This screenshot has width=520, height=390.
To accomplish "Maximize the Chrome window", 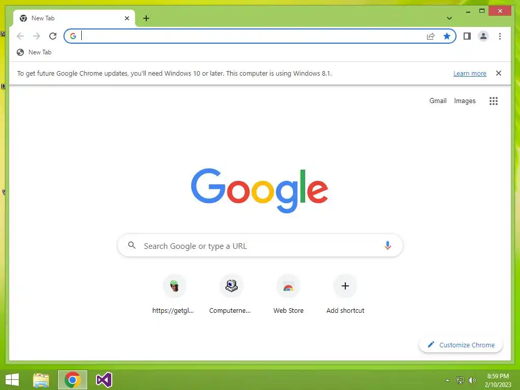I will click(x=482, y=11).
